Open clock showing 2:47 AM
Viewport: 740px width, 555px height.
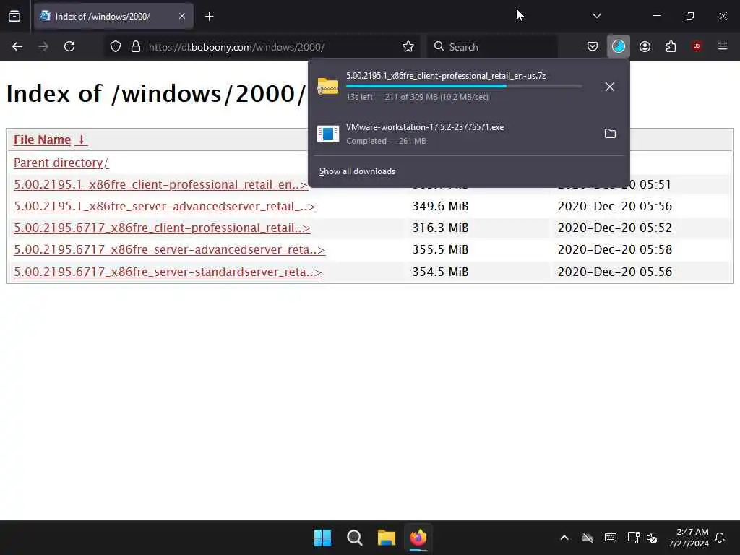pos(689,538)
